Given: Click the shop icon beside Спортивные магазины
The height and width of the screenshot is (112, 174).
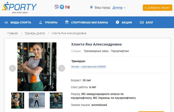Looking at the screenshot, I should point(67,22).
